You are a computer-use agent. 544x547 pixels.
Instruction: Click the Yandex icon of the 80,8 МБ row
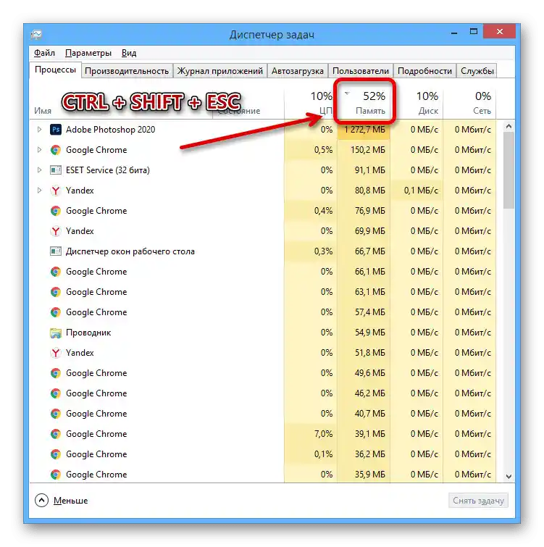click(56, 191)
